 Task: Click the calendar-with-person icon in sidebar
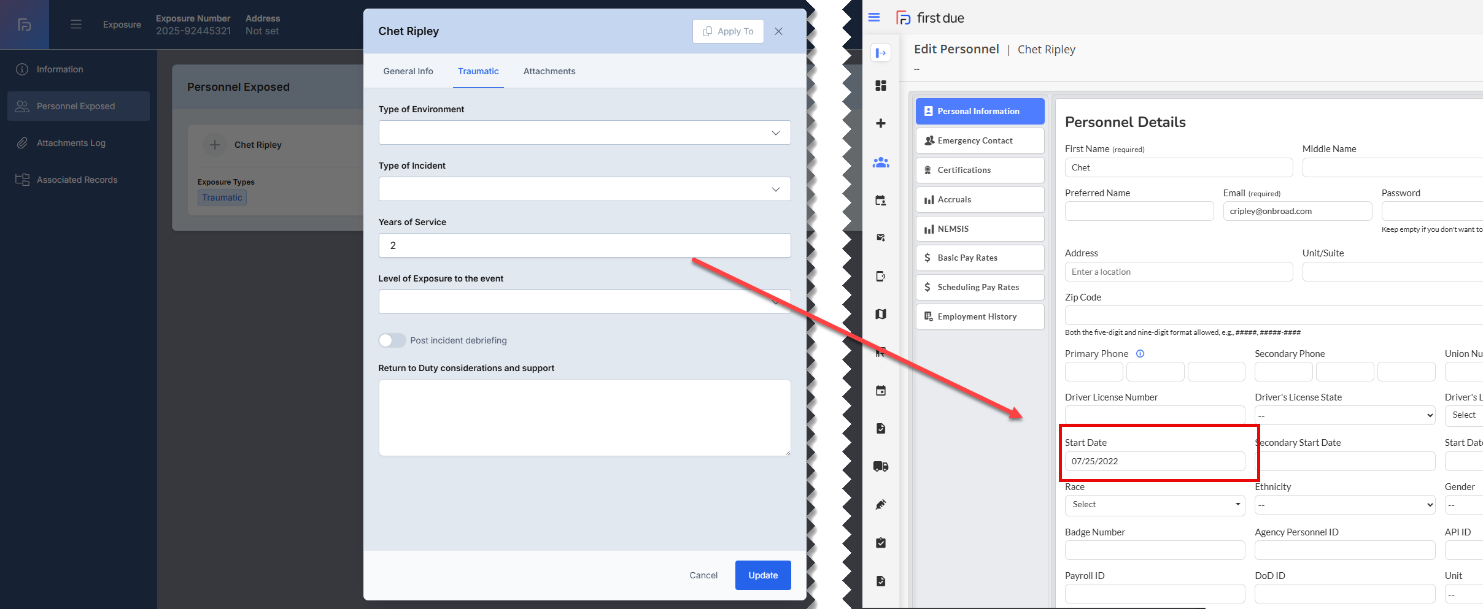click(x=881, y=201)
